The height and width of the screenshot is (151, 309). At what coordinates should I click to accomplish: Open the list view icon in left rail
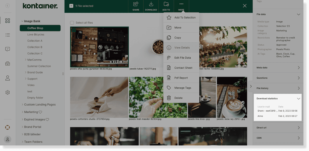(x=8, y=35)
